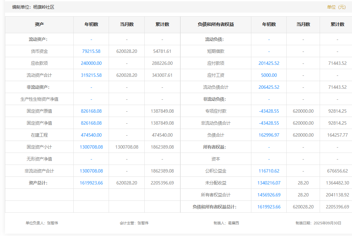The image size is (352, 236).
Task: Click 固定资产净值 opening balance link
Action: [x=91, y=123]
